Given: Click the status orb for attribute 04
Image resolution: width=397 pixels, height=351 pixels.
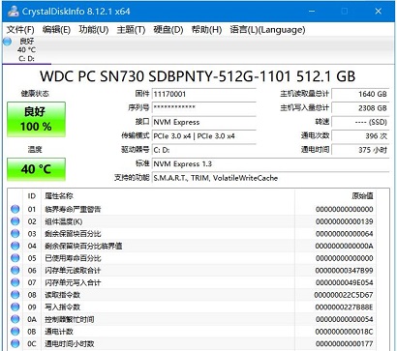Looking at the screenshot, I should tap(15, 246).
